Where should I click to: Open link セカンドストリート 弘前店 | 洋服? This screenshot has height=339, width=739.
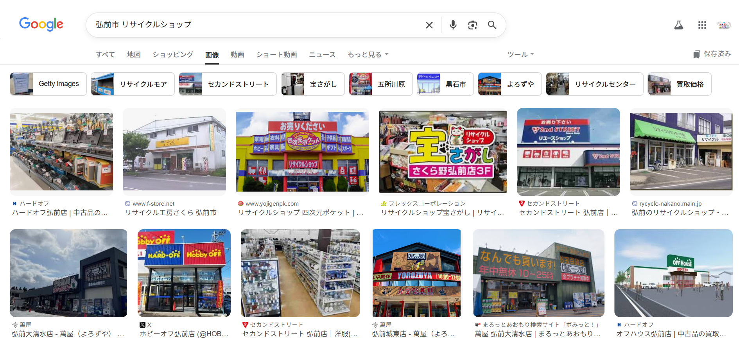click(x=300, y=334)
